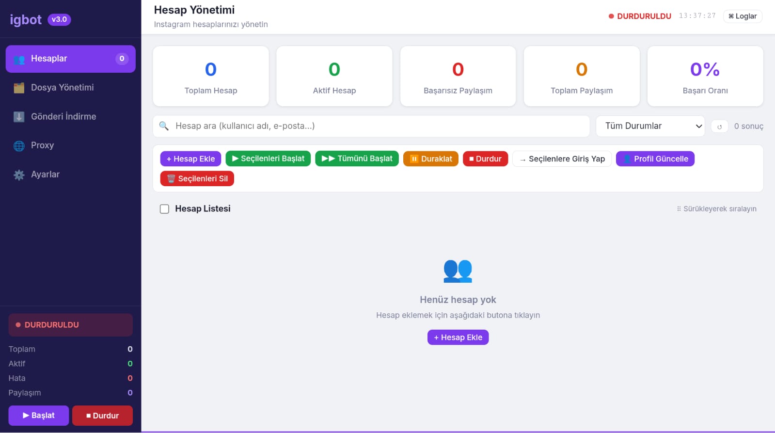Image resolution: width=775 pixels, height=433 pixels.
Task: Click Seçilenlere Giriş Yap button
Action: click(562, 159)
